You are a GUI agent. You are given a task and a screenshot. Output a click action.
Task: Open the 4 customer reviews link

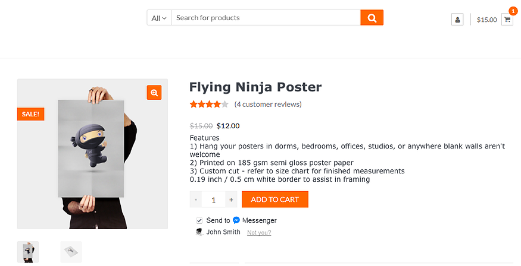click(268, 104)
